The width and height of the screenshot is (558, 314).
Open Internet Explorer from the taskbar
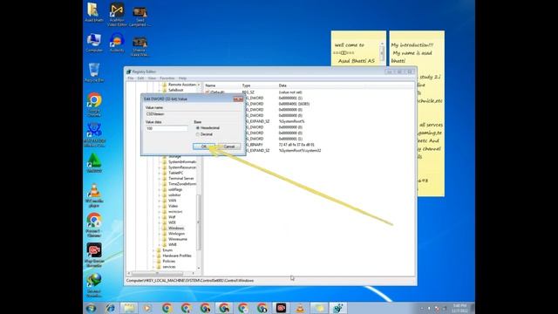coord(110,308)
